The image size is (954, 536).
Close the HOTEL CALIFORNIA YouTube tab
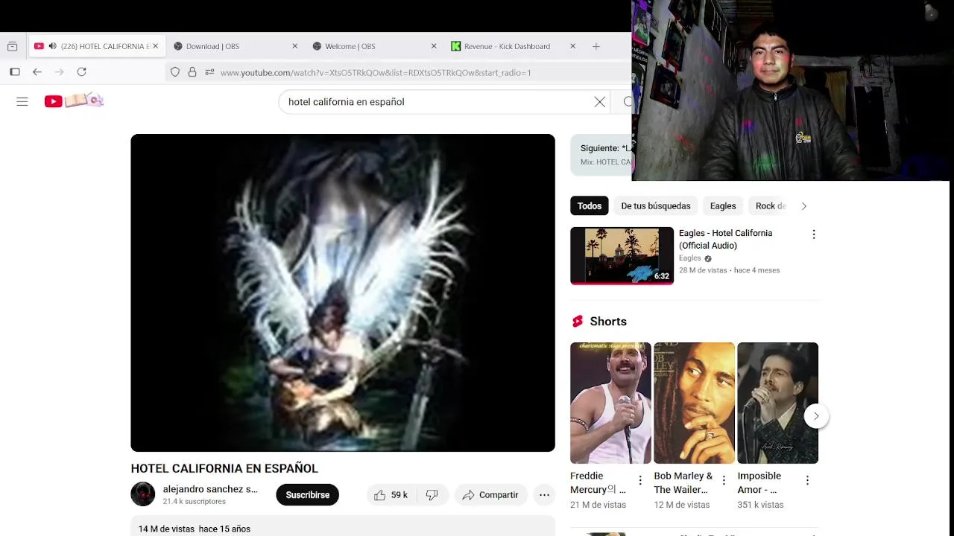click(155, 46)
